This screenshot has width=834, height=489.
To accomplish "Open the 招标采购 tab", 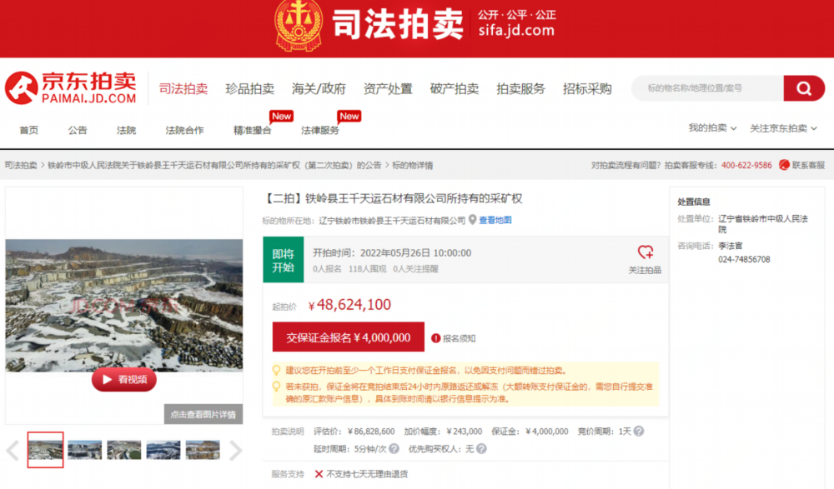I will point(587,89).
